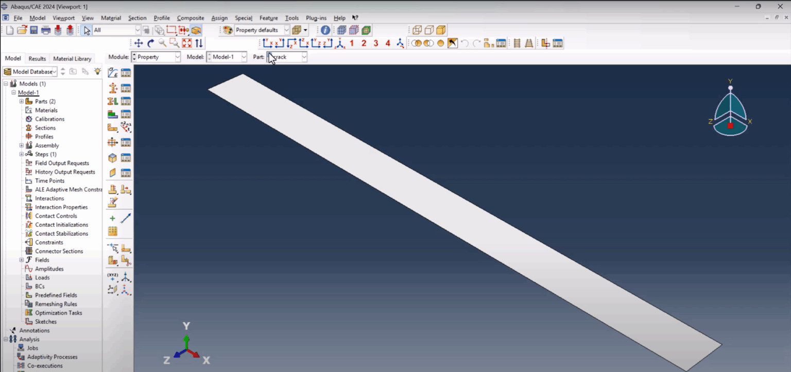Open the Module dropdown showing Property
791x372 pixels.
pyautogui.click(x=156, y=57)
